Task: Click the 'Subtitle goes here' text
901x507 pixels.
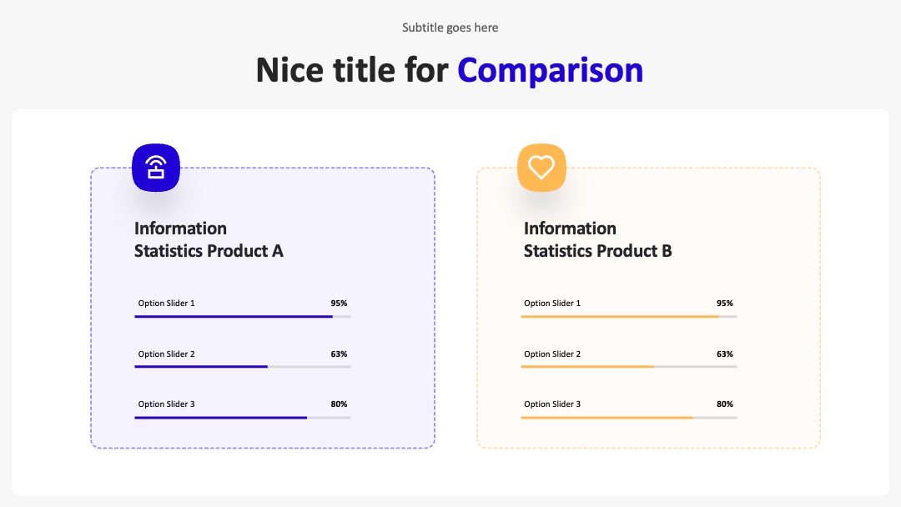Action: click(450, 28)
